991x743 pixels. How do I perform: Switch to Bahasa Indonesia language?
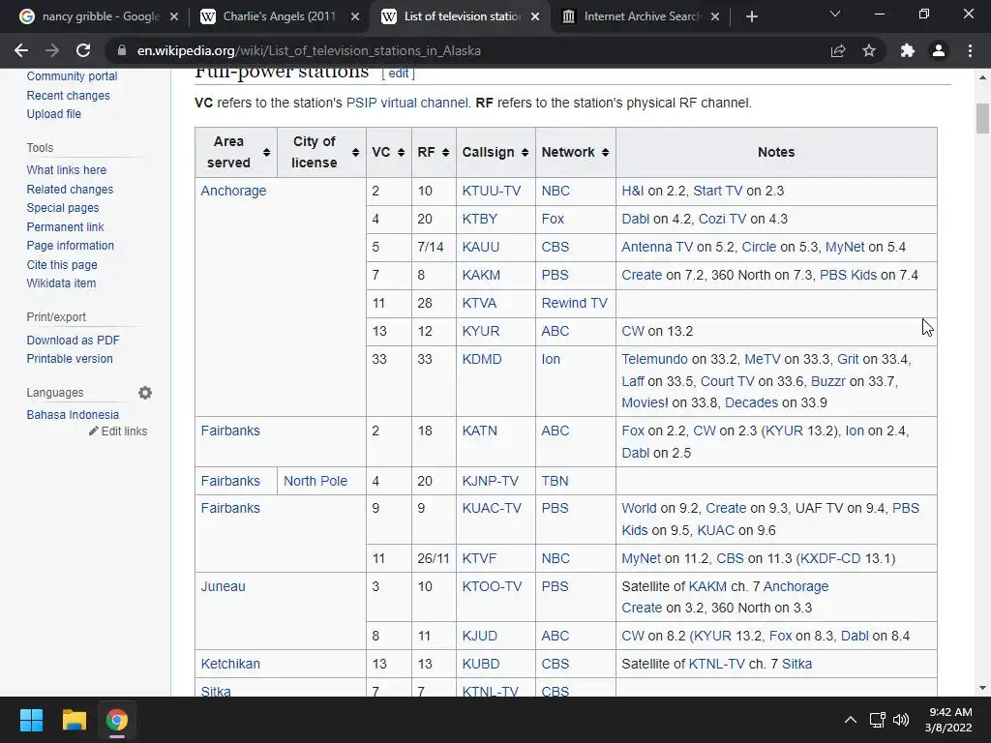[x=73, y=414]
